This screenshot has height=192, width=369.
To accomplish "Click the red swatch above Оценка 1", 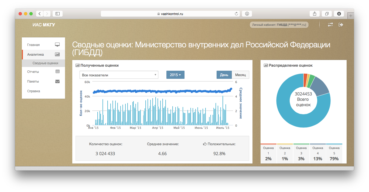I will (x=268, y=144).
